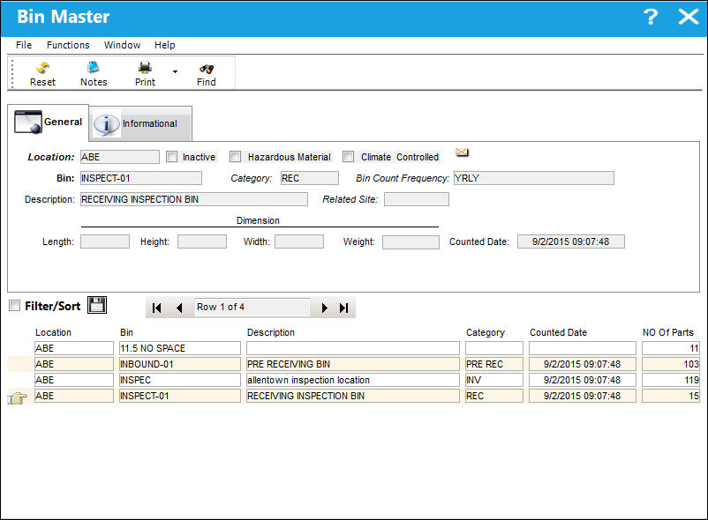Click PRE RECEIVING BIN description cell
708x520 pixels.
[352, 364]
